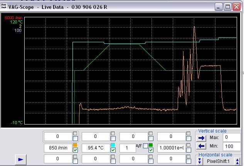The height and width of the screenshot is (166, 244).
Task: Click the left arrow beside Min
Action: (x=201, y=146)
